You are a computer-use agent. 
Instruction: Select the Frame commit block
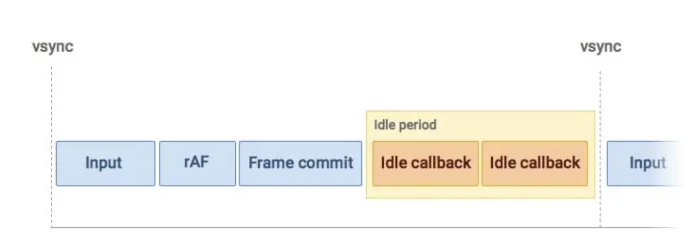pyautogui.click(x=300, y=163)
